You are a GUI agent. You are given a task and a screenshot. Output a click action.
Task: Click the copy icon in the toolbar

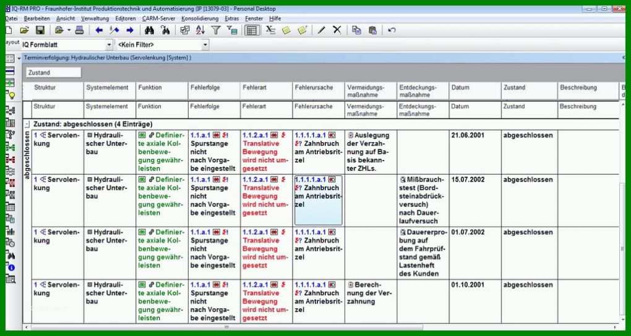[x=356, y=30]
